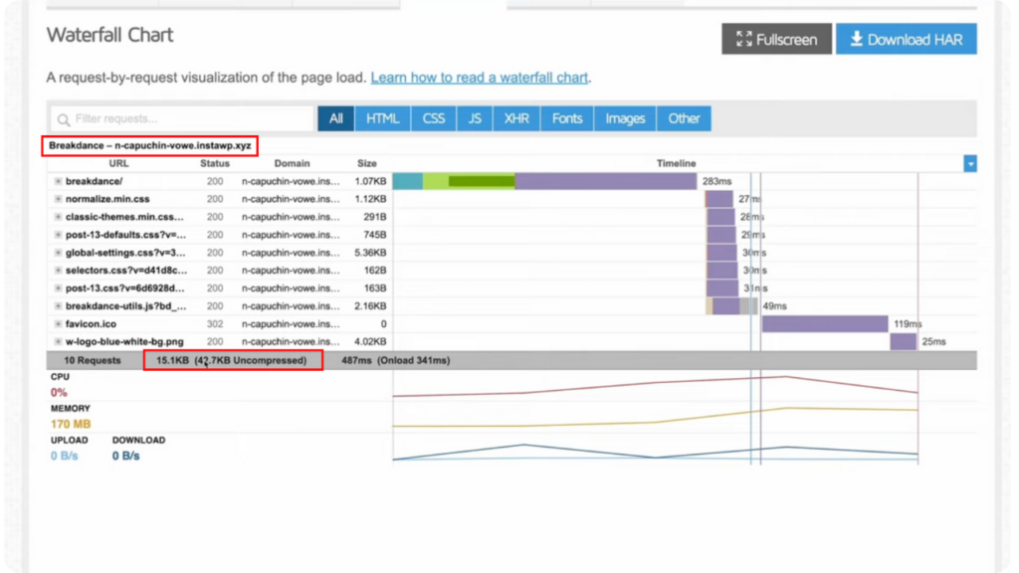Image resolution: width=1019 pixels, height=573 pixels.
Task: Click the 5.36KB size cell
Action: tap(370, 253)
